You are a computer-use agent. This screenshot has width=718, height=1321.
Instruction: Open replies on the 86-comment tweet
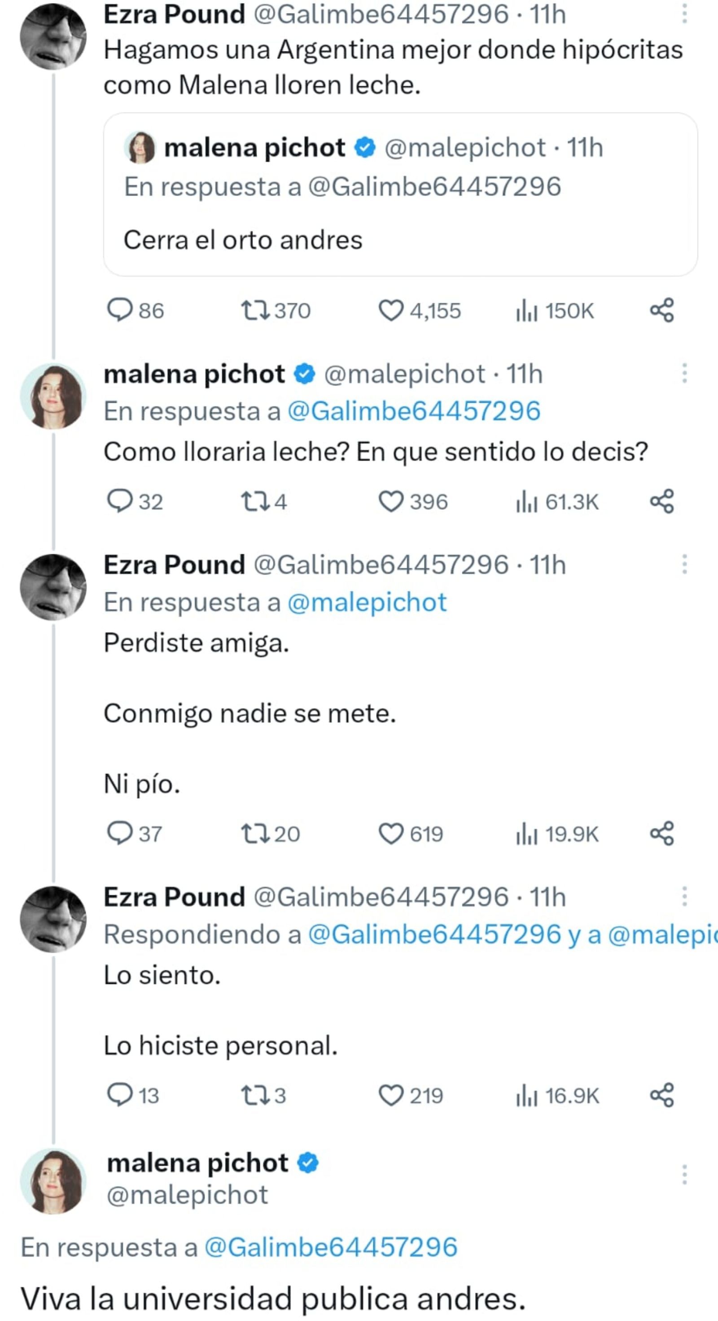coord(119,311)
